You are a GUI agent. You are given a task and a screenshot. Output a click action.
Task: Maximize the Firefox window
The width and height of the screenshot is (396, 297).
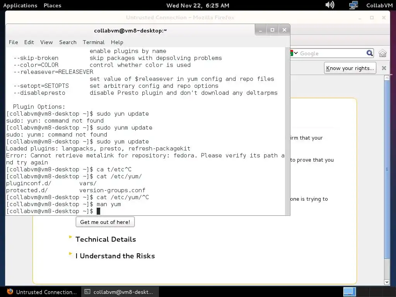[x=372, y=17]
